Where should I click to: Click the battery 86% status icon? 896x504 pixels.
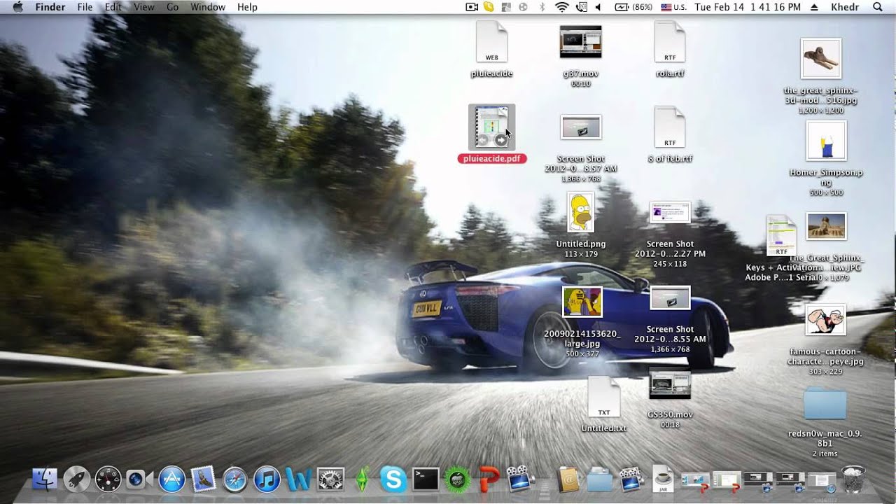[x=633, y=7]
